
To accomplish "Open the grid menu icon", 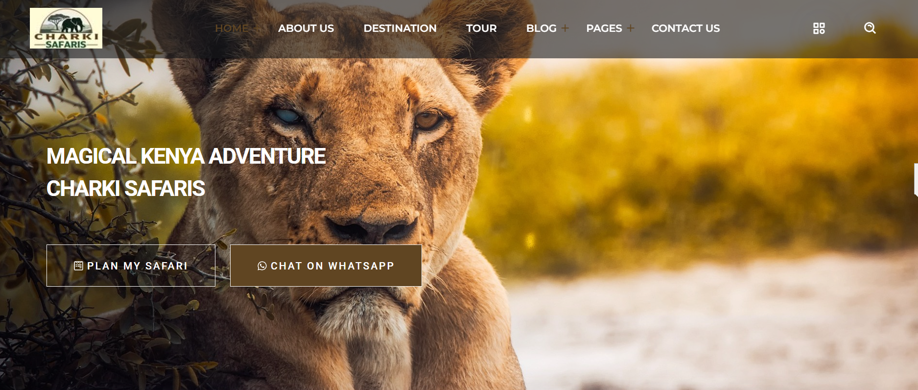I will tap(819, 28).
